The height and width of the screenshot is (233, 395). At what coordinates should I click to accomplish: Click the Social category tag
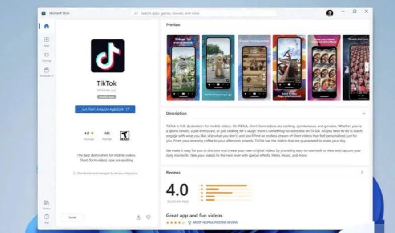(72, 217)
